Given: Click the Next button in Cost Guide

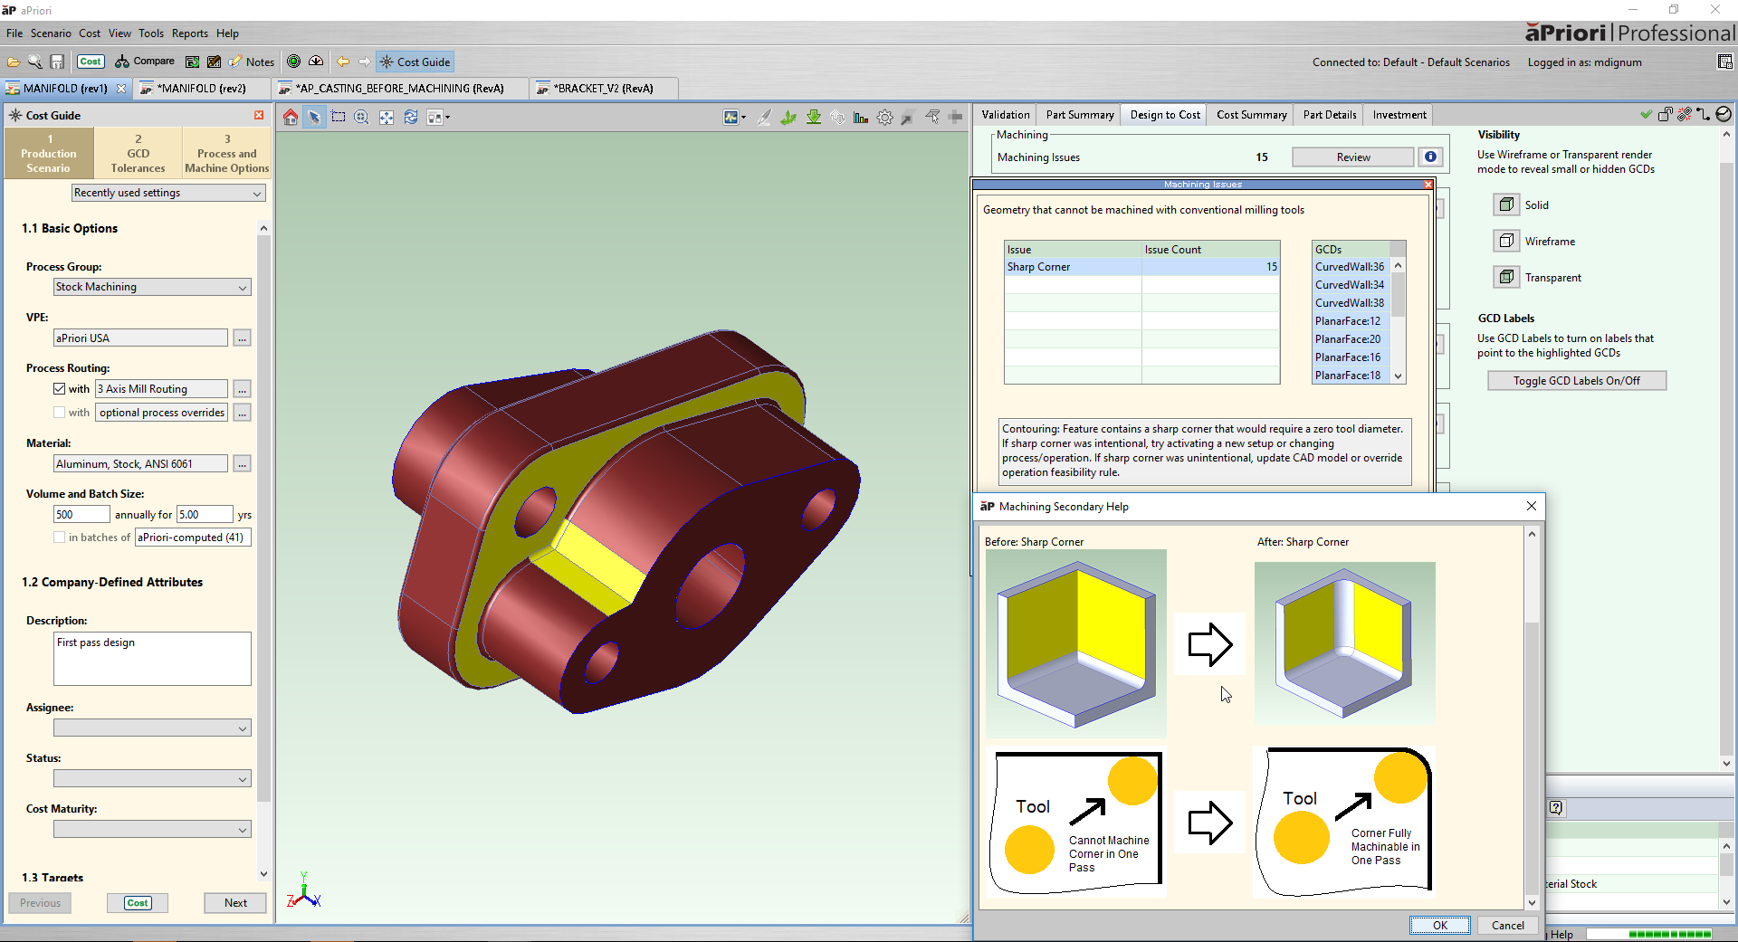Looking at the screenshot, I should point(235,903).
